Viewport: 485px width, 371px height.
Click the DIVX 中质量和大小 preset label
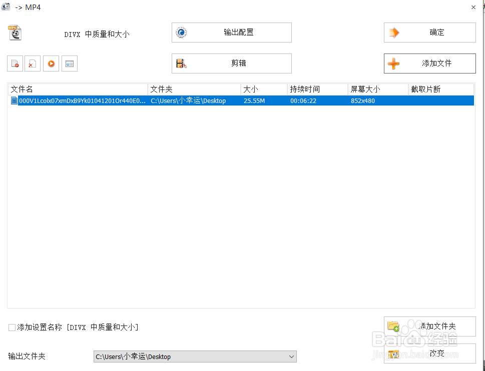click(97, 34)
